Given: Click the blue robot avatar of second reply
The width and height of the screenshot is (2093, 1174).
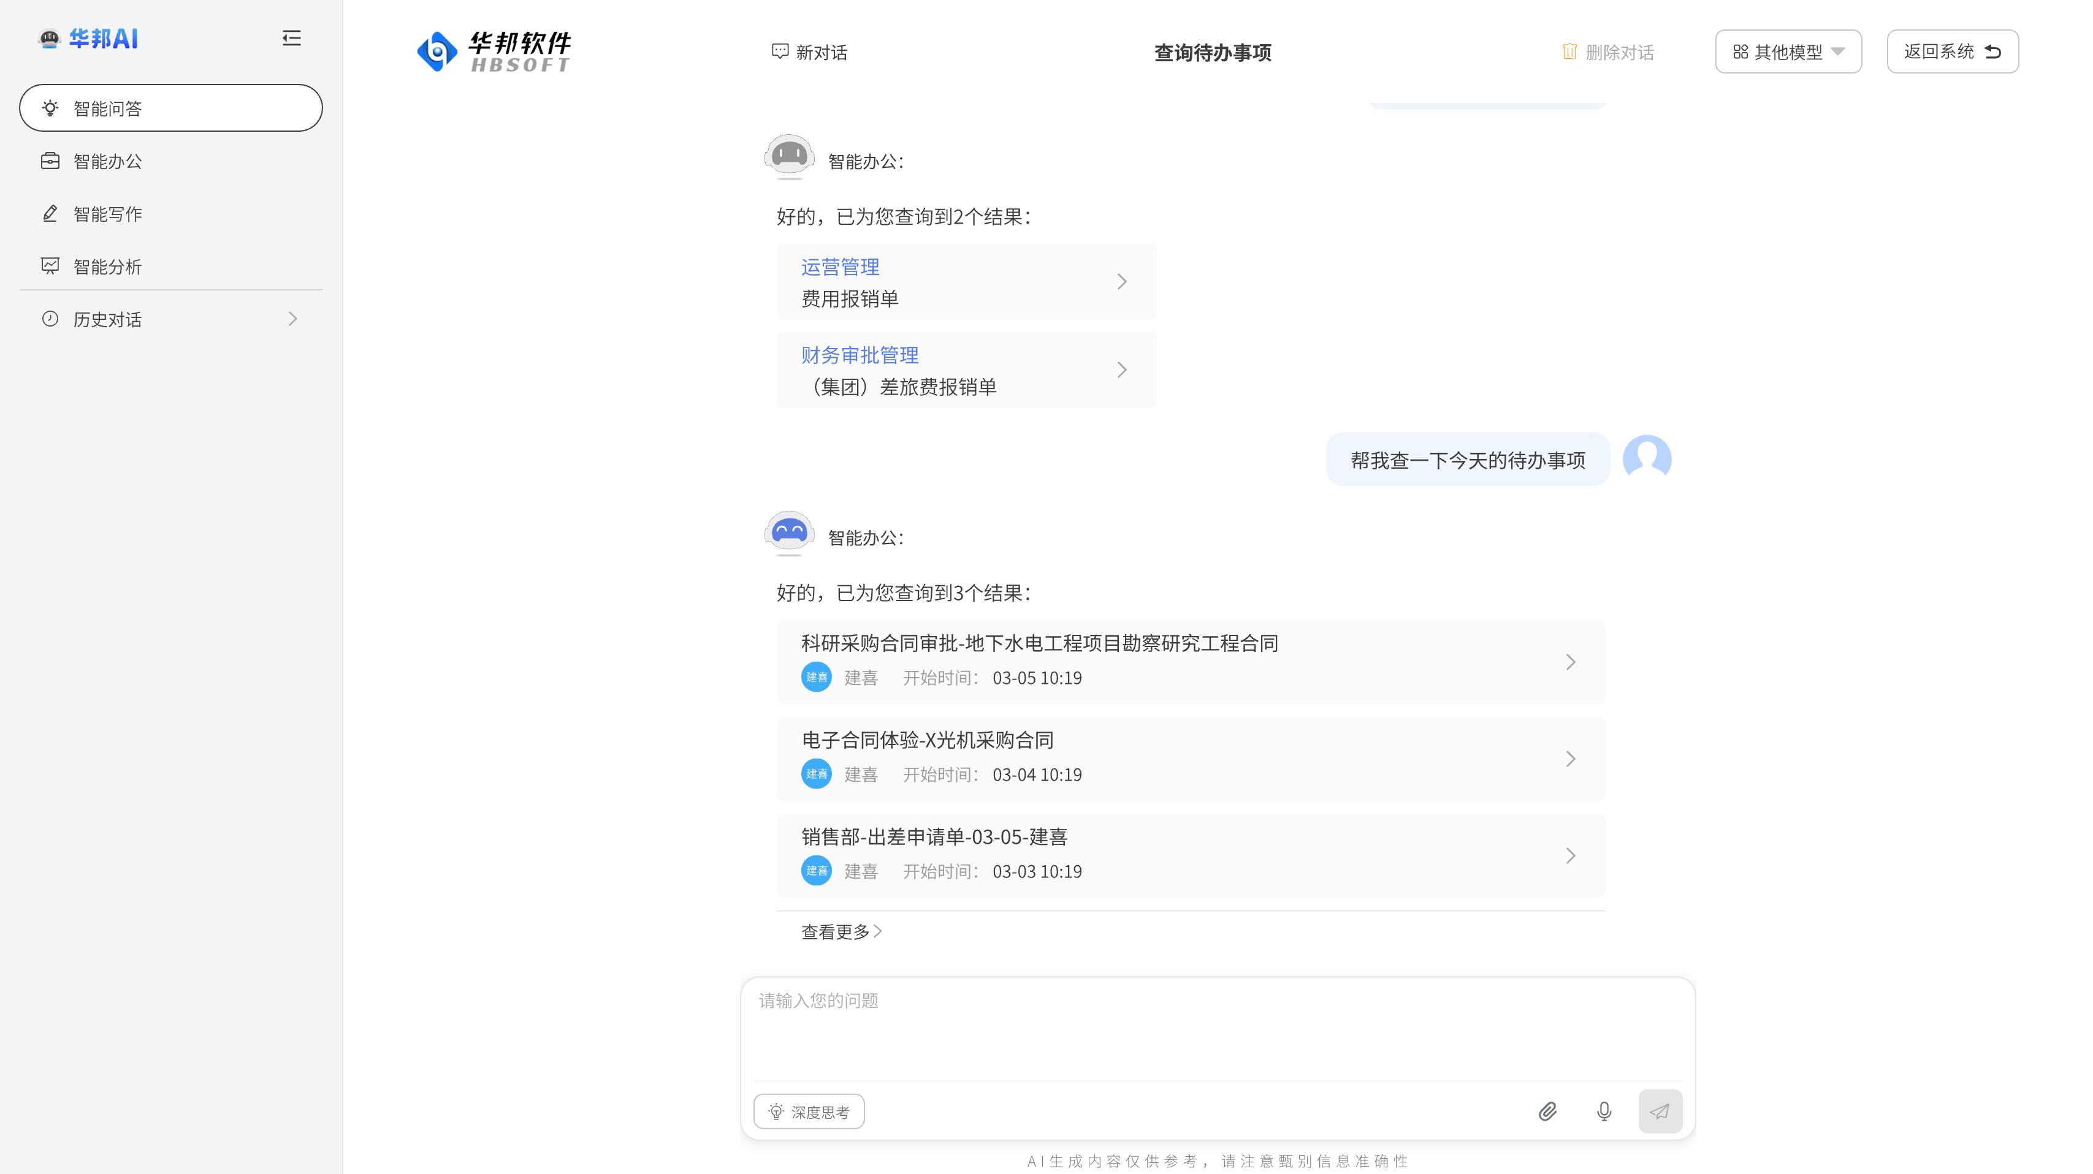Looking at the screenshot, I should coord(789,532).
